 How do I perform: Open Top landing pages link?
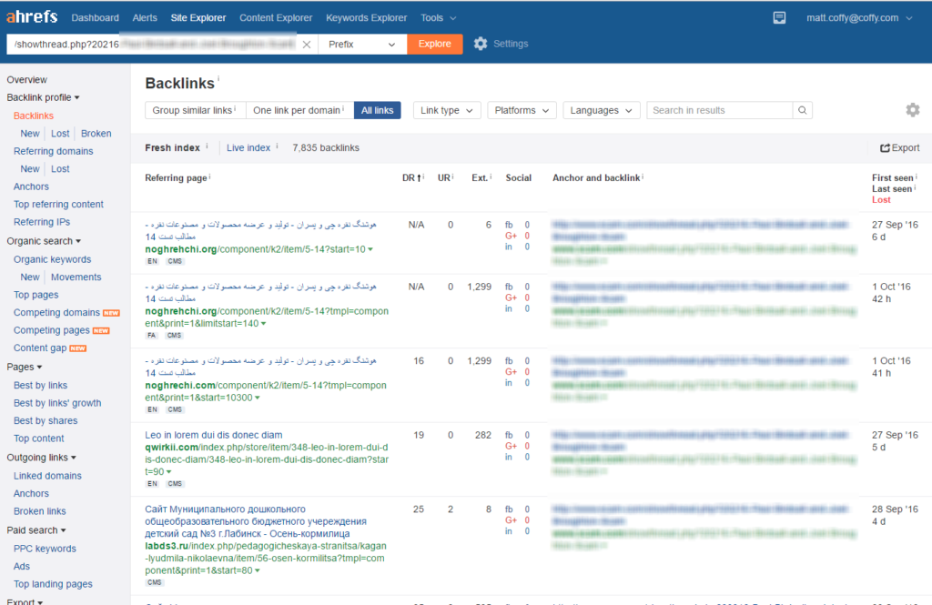tap(53, 583)
